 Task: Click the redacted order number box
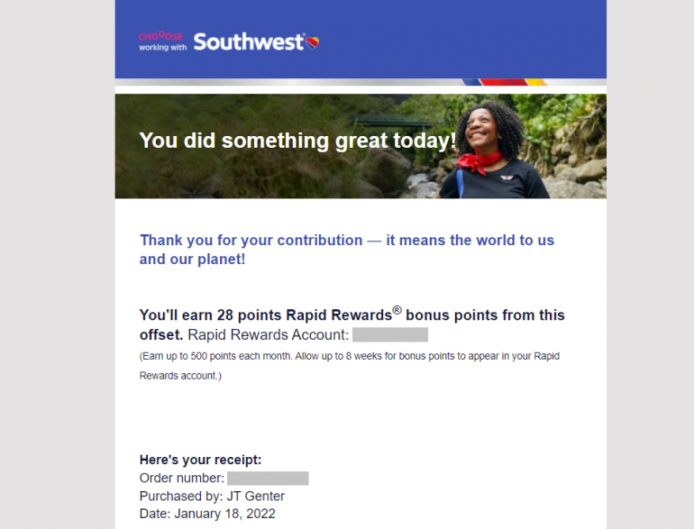(268, 478)
